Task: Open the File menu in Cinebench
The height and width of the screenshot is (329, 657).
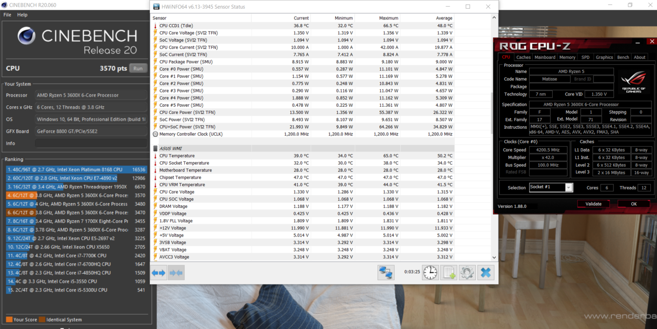Action: 7,15
